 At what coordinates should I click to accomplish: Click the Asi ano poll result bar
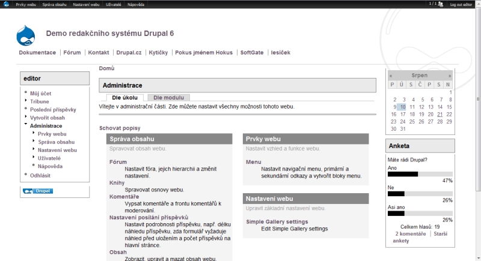[x=420, y=213]
